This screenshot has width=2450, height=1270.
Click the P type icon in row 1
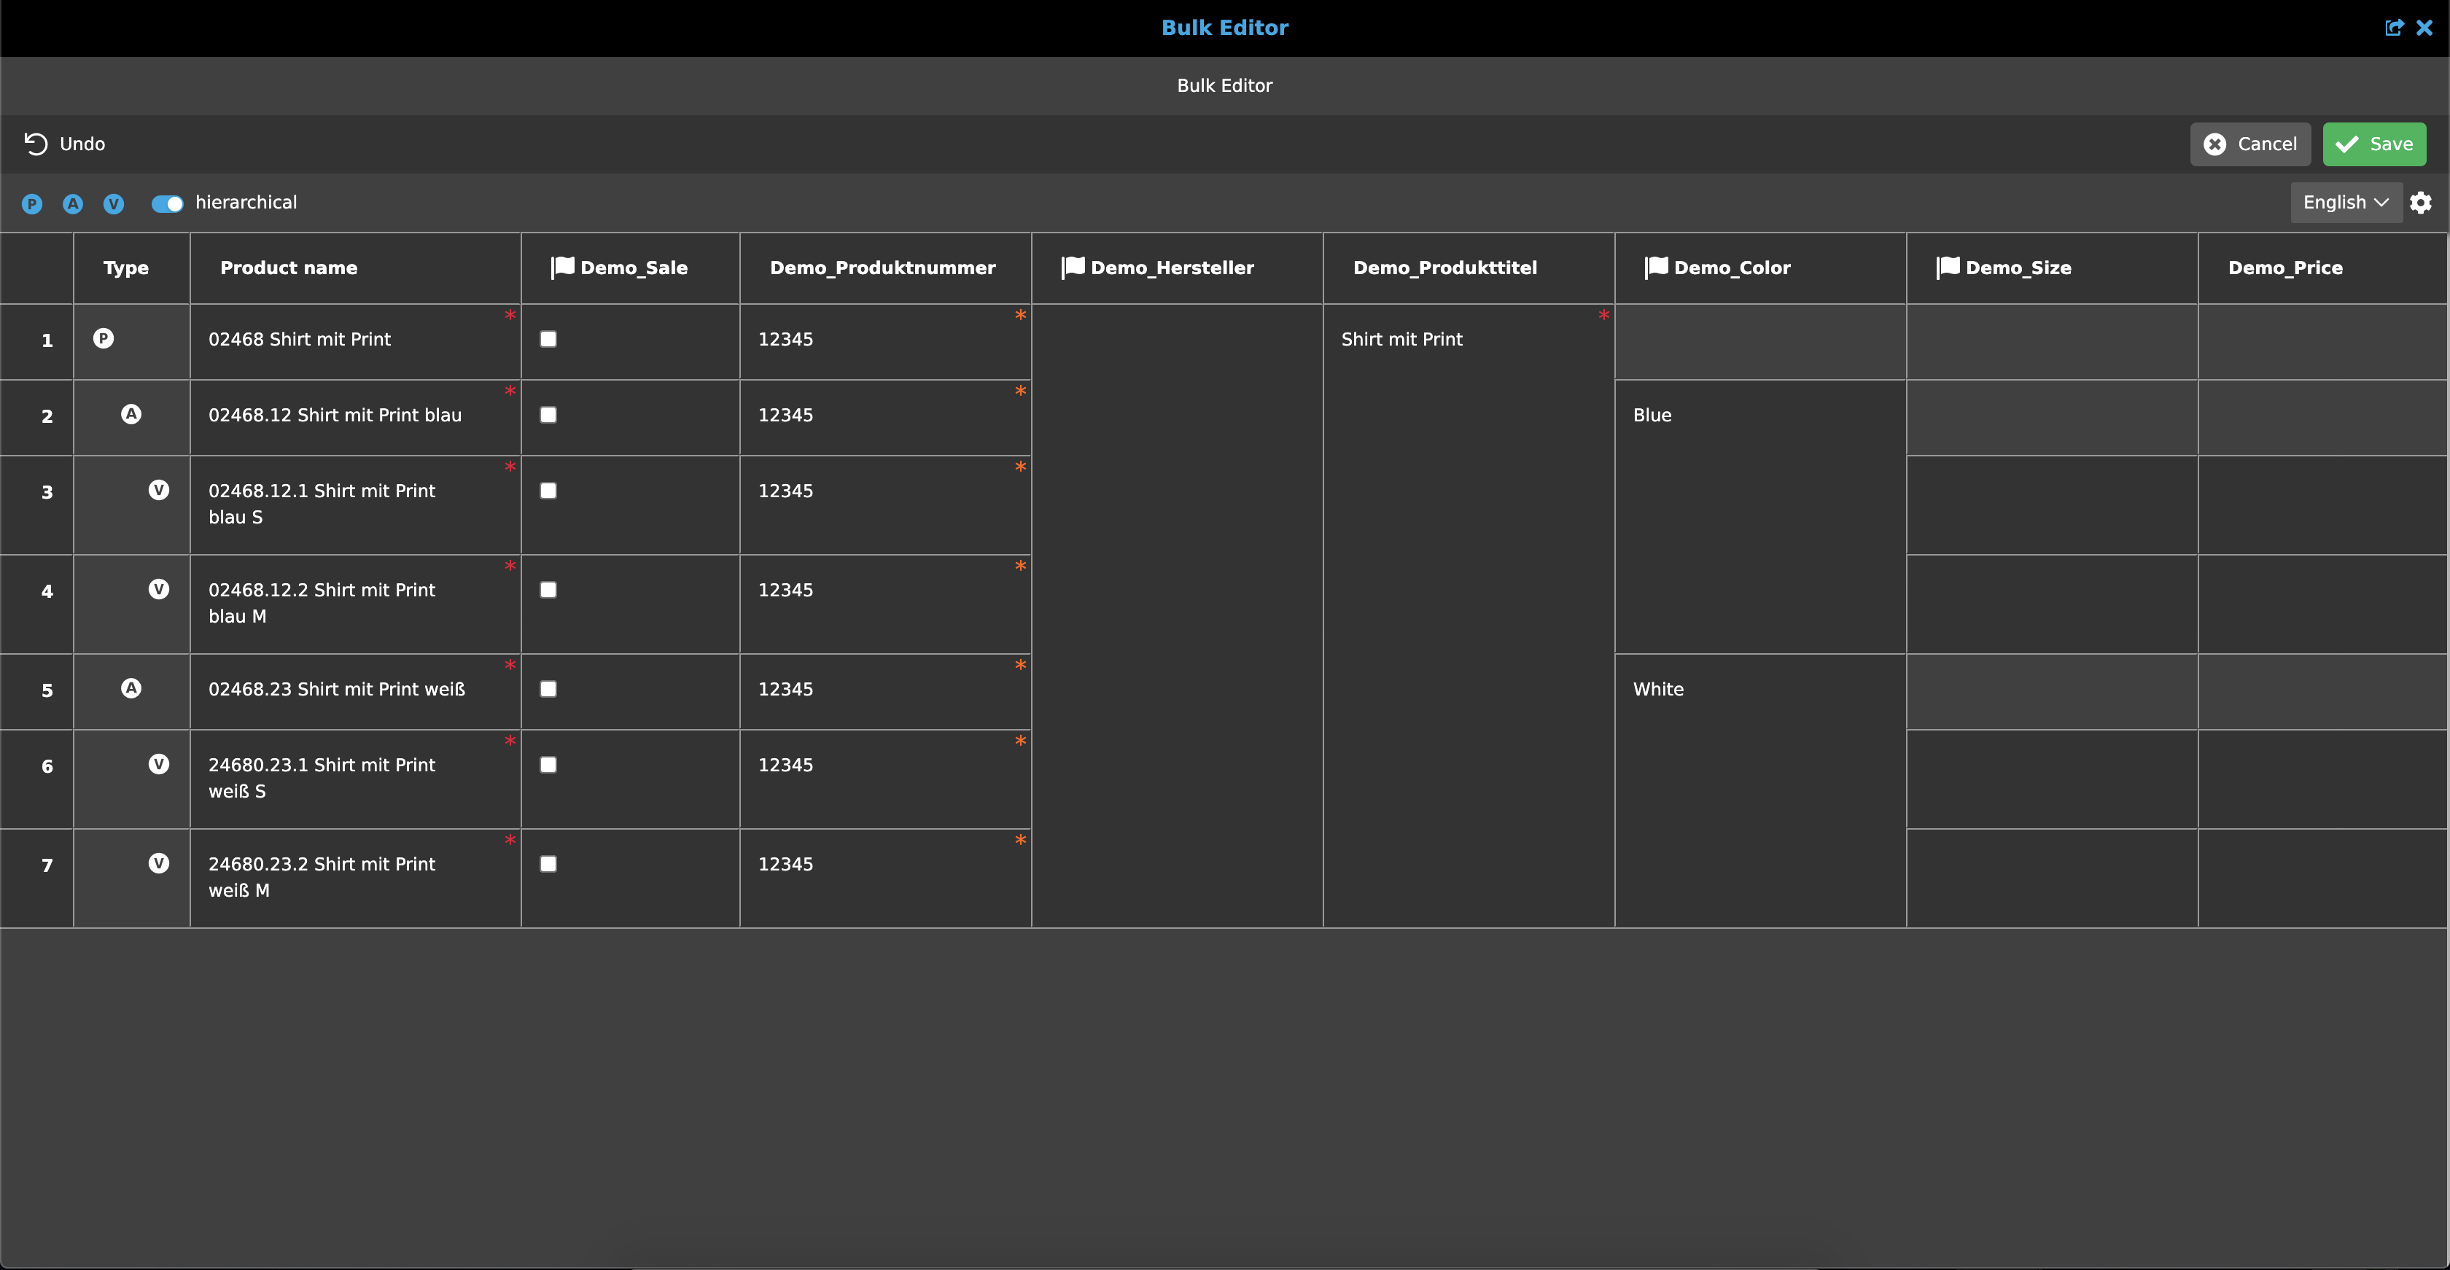point(104,338)
